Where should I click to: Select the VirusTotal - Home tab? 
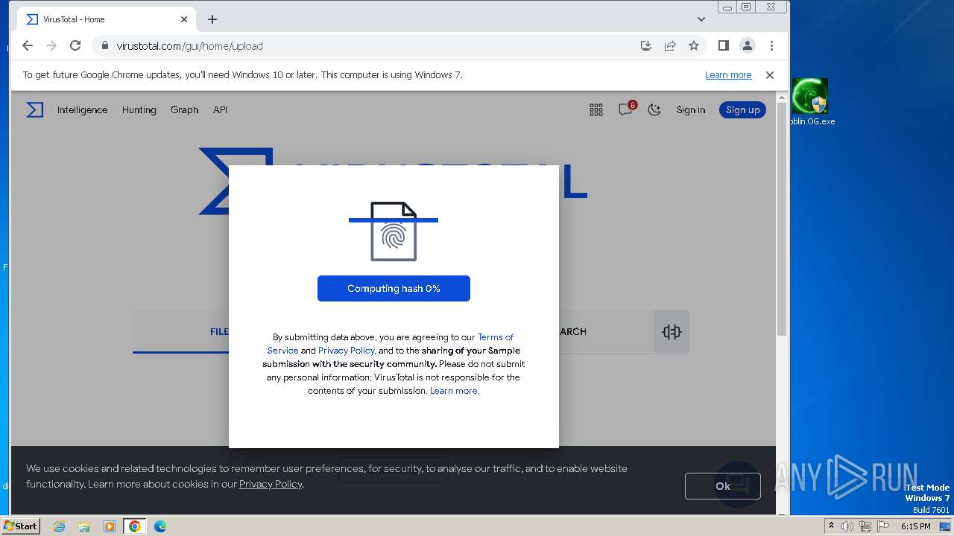[107, 19]
